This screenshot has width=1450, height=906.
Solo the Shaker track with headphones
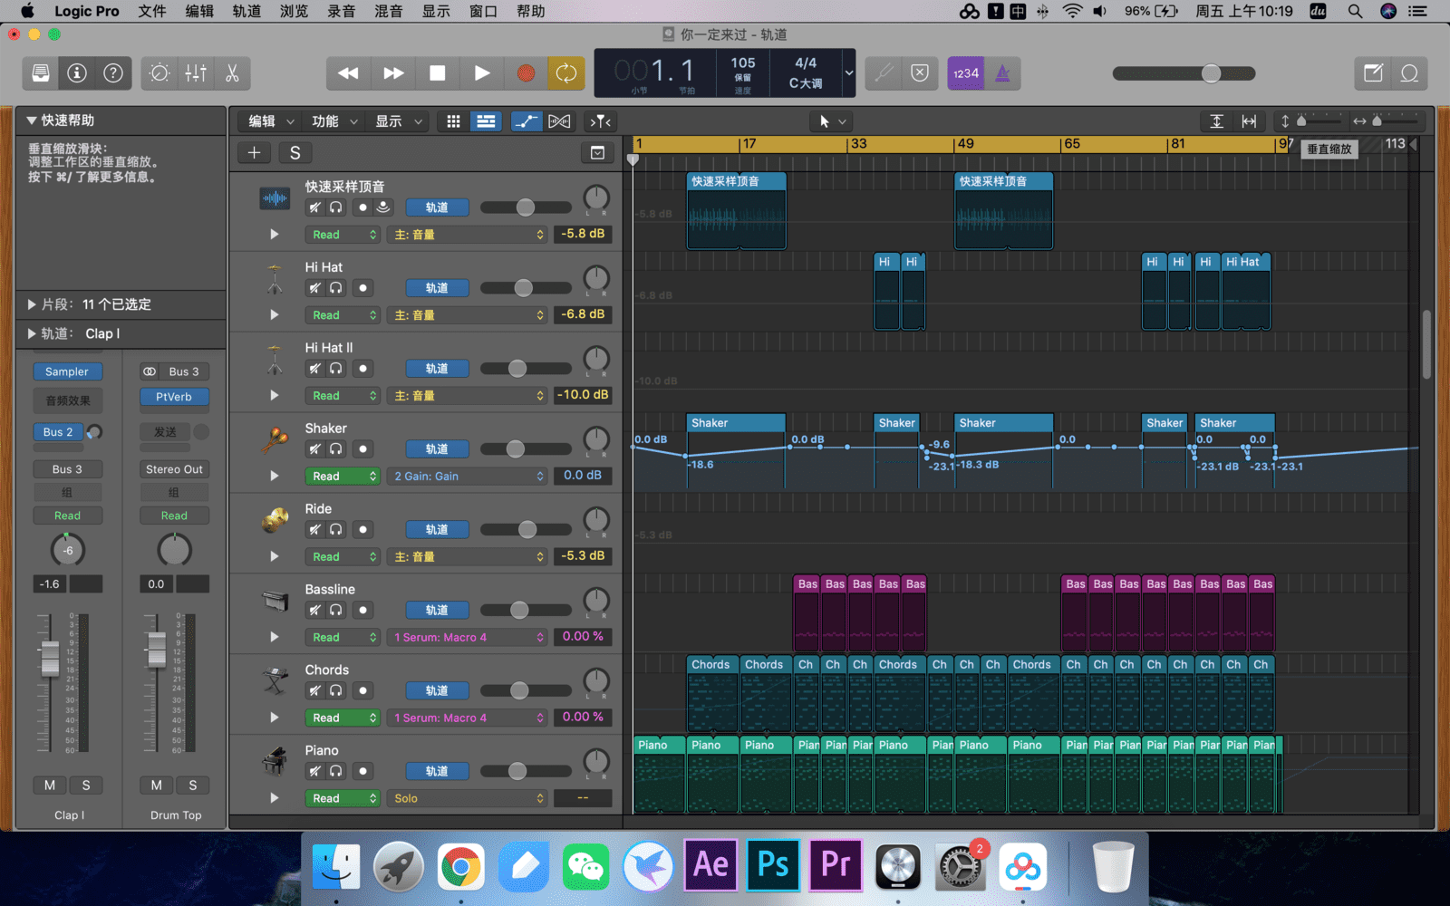point(336,449)
